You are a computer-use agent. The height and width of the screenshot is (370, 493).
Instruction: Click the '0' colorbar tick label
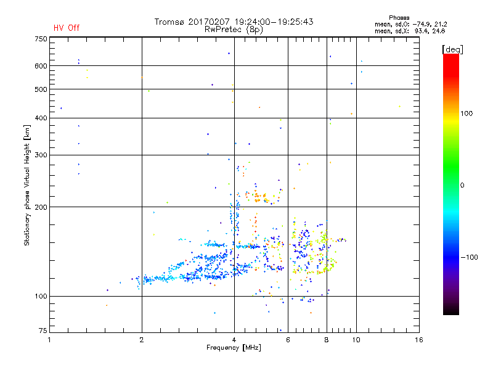(x=462, y=186)
